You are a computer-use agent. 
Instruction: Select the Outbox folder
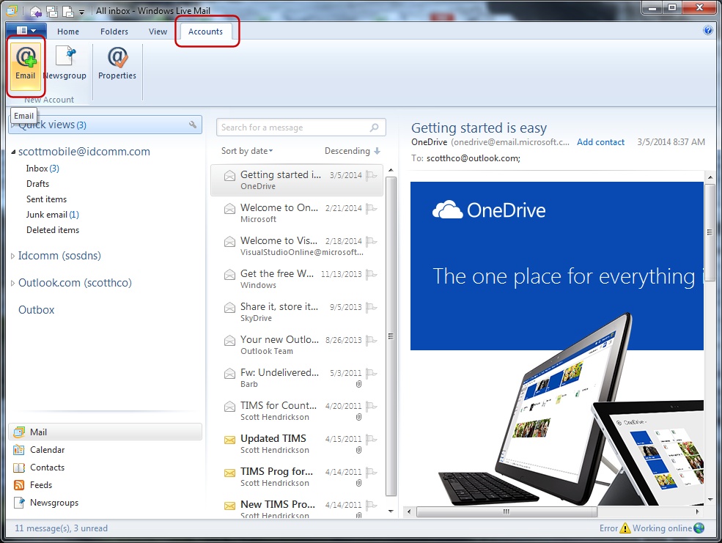tap(37, 310)
